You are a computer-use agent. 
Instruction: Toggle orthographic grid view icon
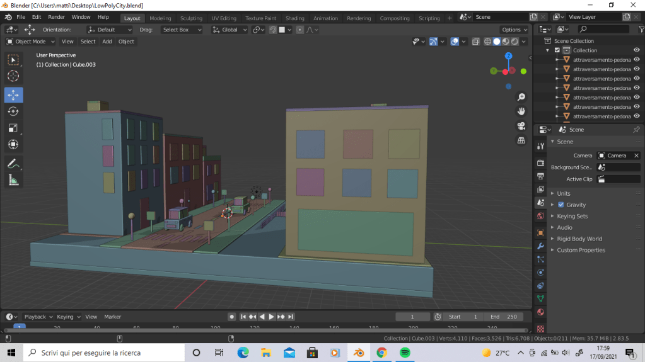pyautogui.click(x=521, y=140)
